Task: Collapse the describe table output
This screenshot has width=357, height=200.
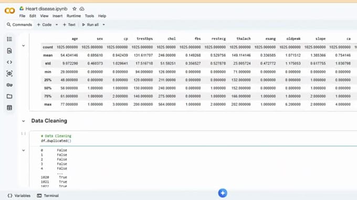Action: pyautogui.click(x=24, y=46)
